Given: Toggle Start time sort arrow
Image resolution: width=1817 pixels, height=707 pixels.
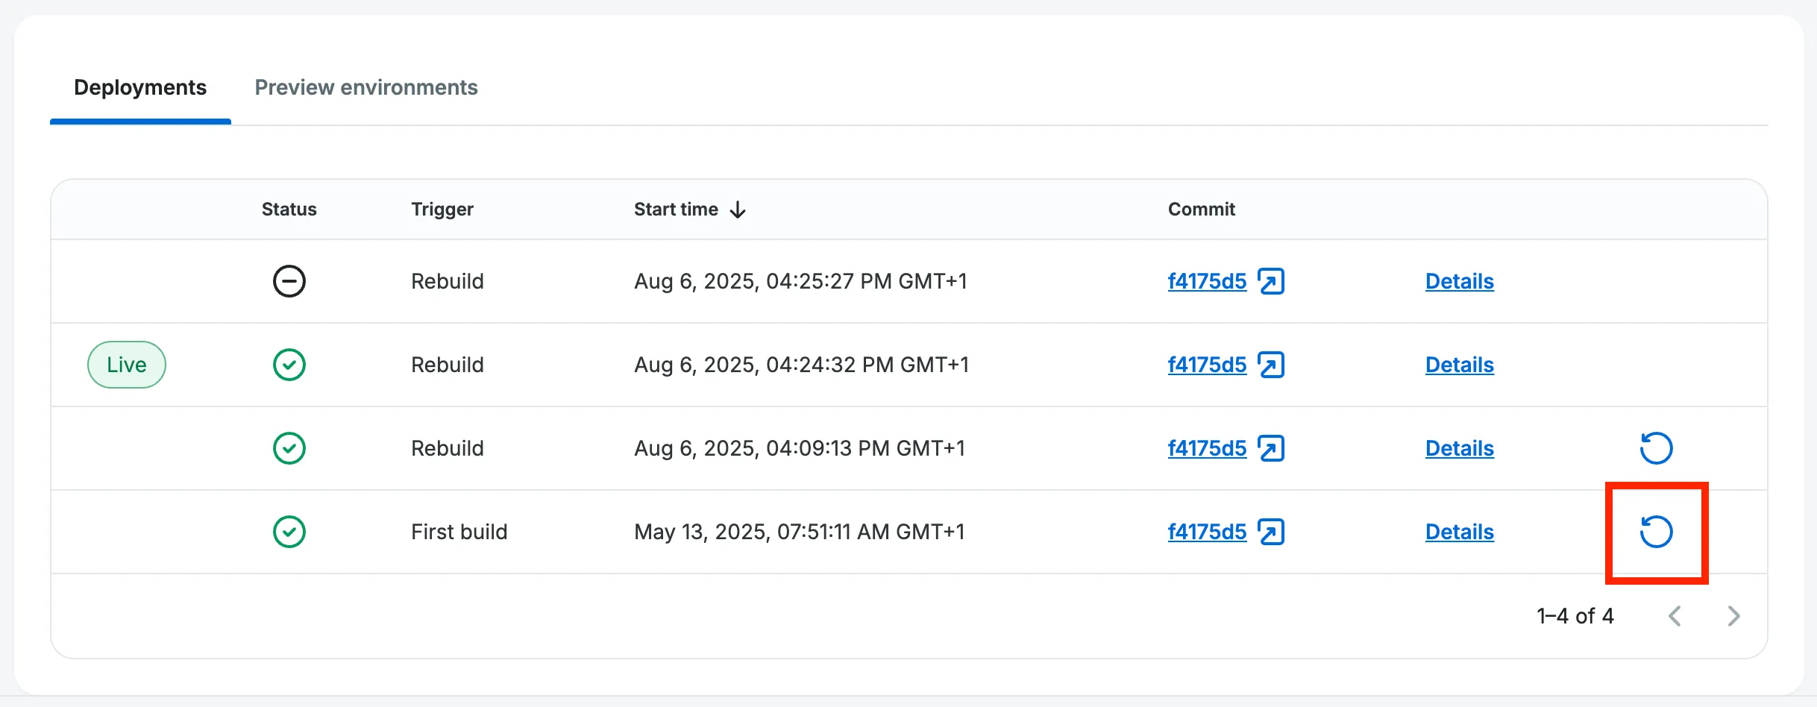Looking at the screenshot, I should [738, 210].
